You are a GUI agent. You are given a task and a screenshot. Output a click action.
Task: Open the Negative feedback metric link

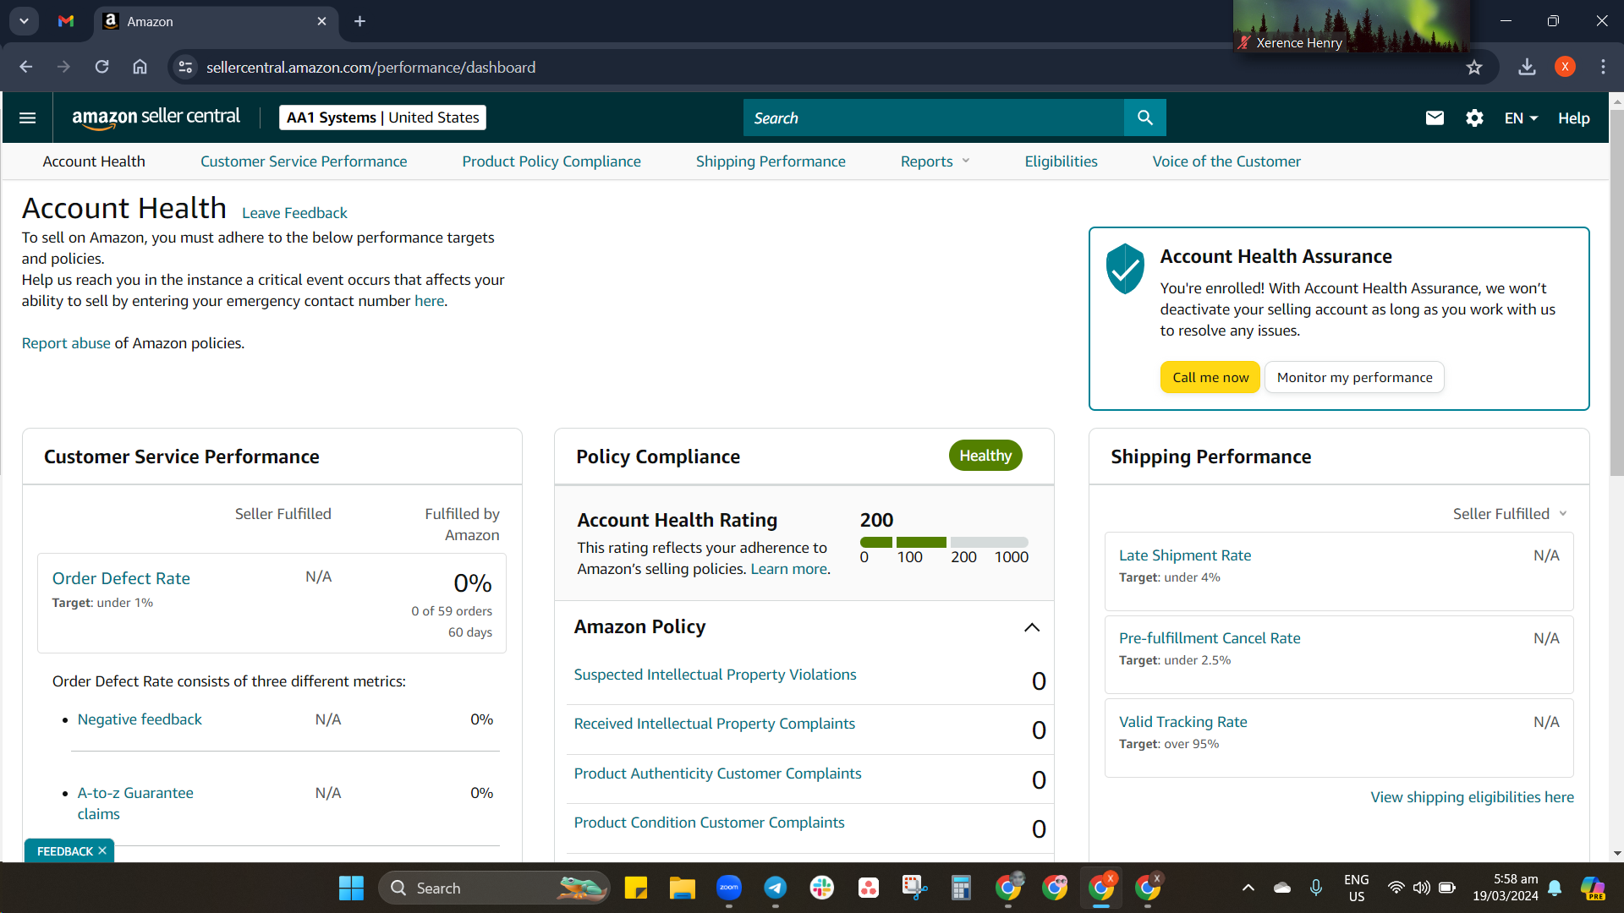coord(140,719)
